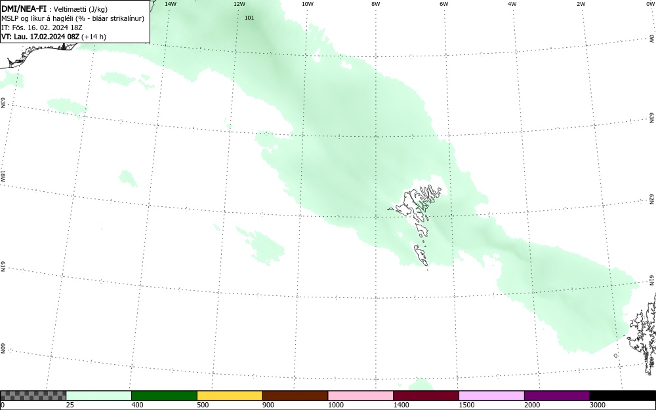Click the legend value 900
The image size is (656, 410).
(x=268, y=405)
